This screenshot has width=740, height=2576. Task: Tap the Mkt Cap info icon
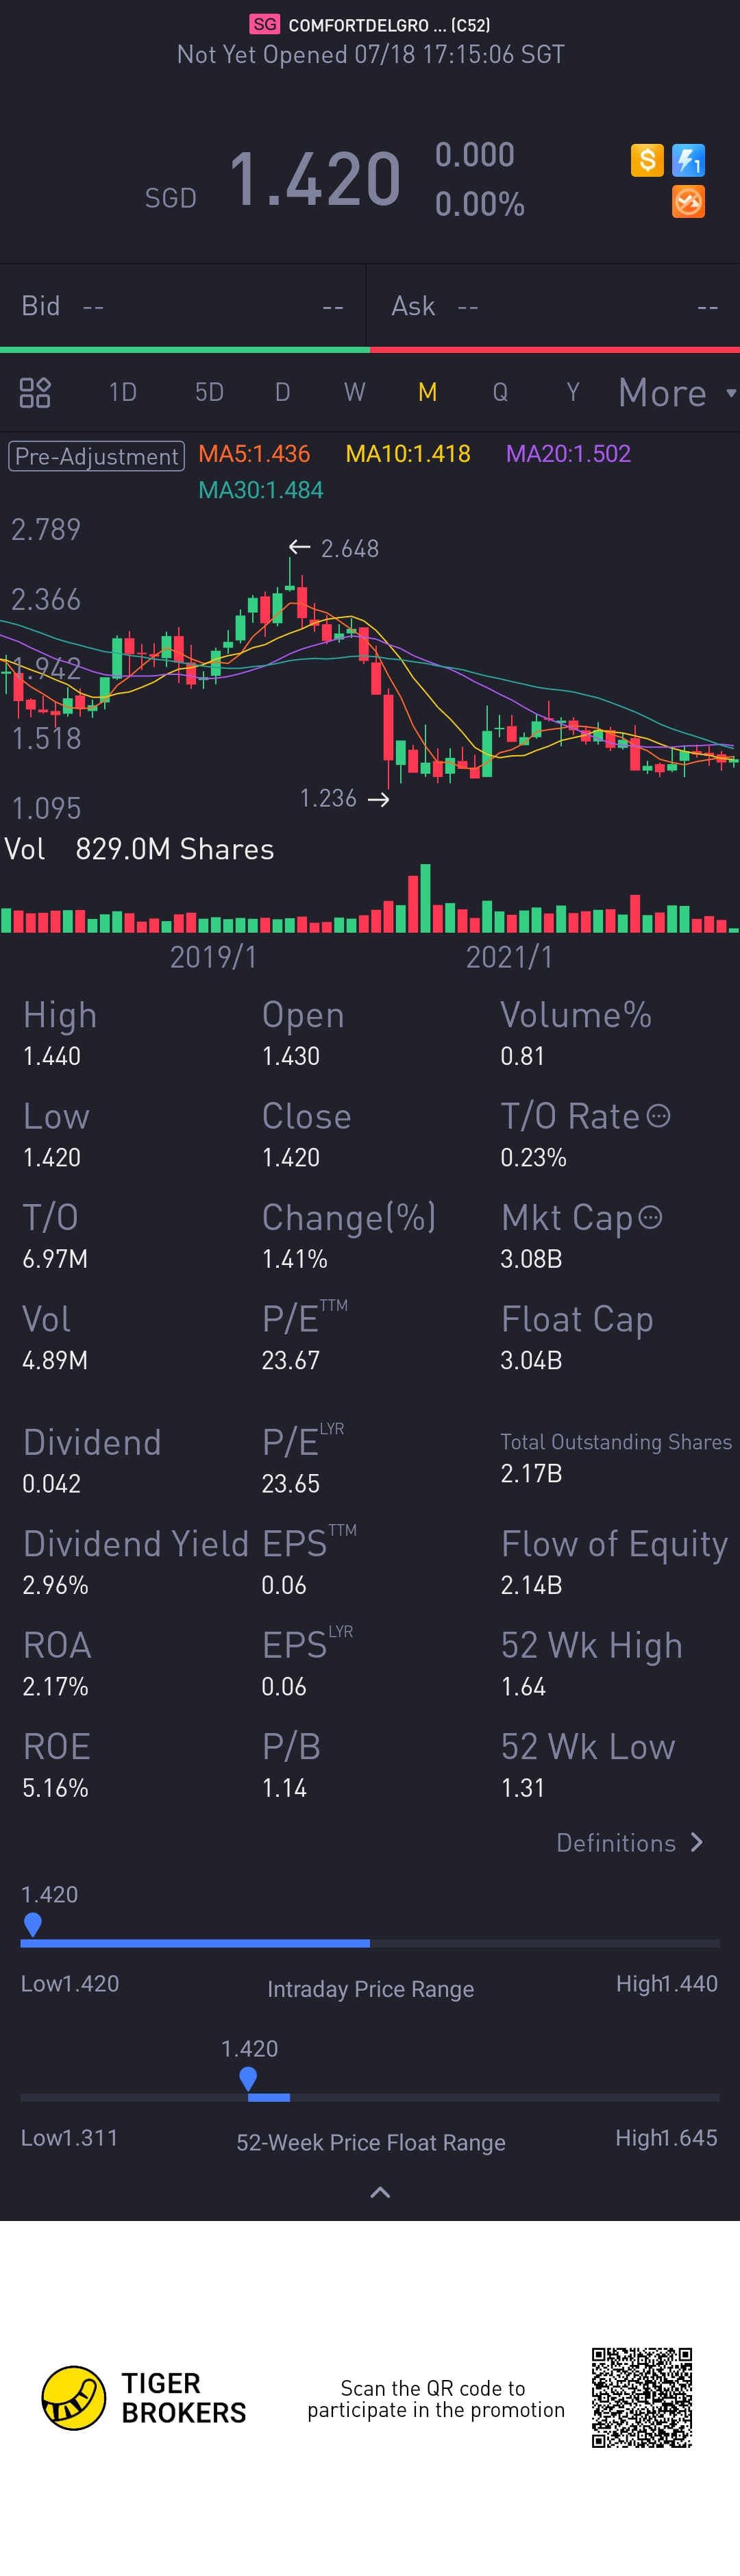[x=650, y=1217]
